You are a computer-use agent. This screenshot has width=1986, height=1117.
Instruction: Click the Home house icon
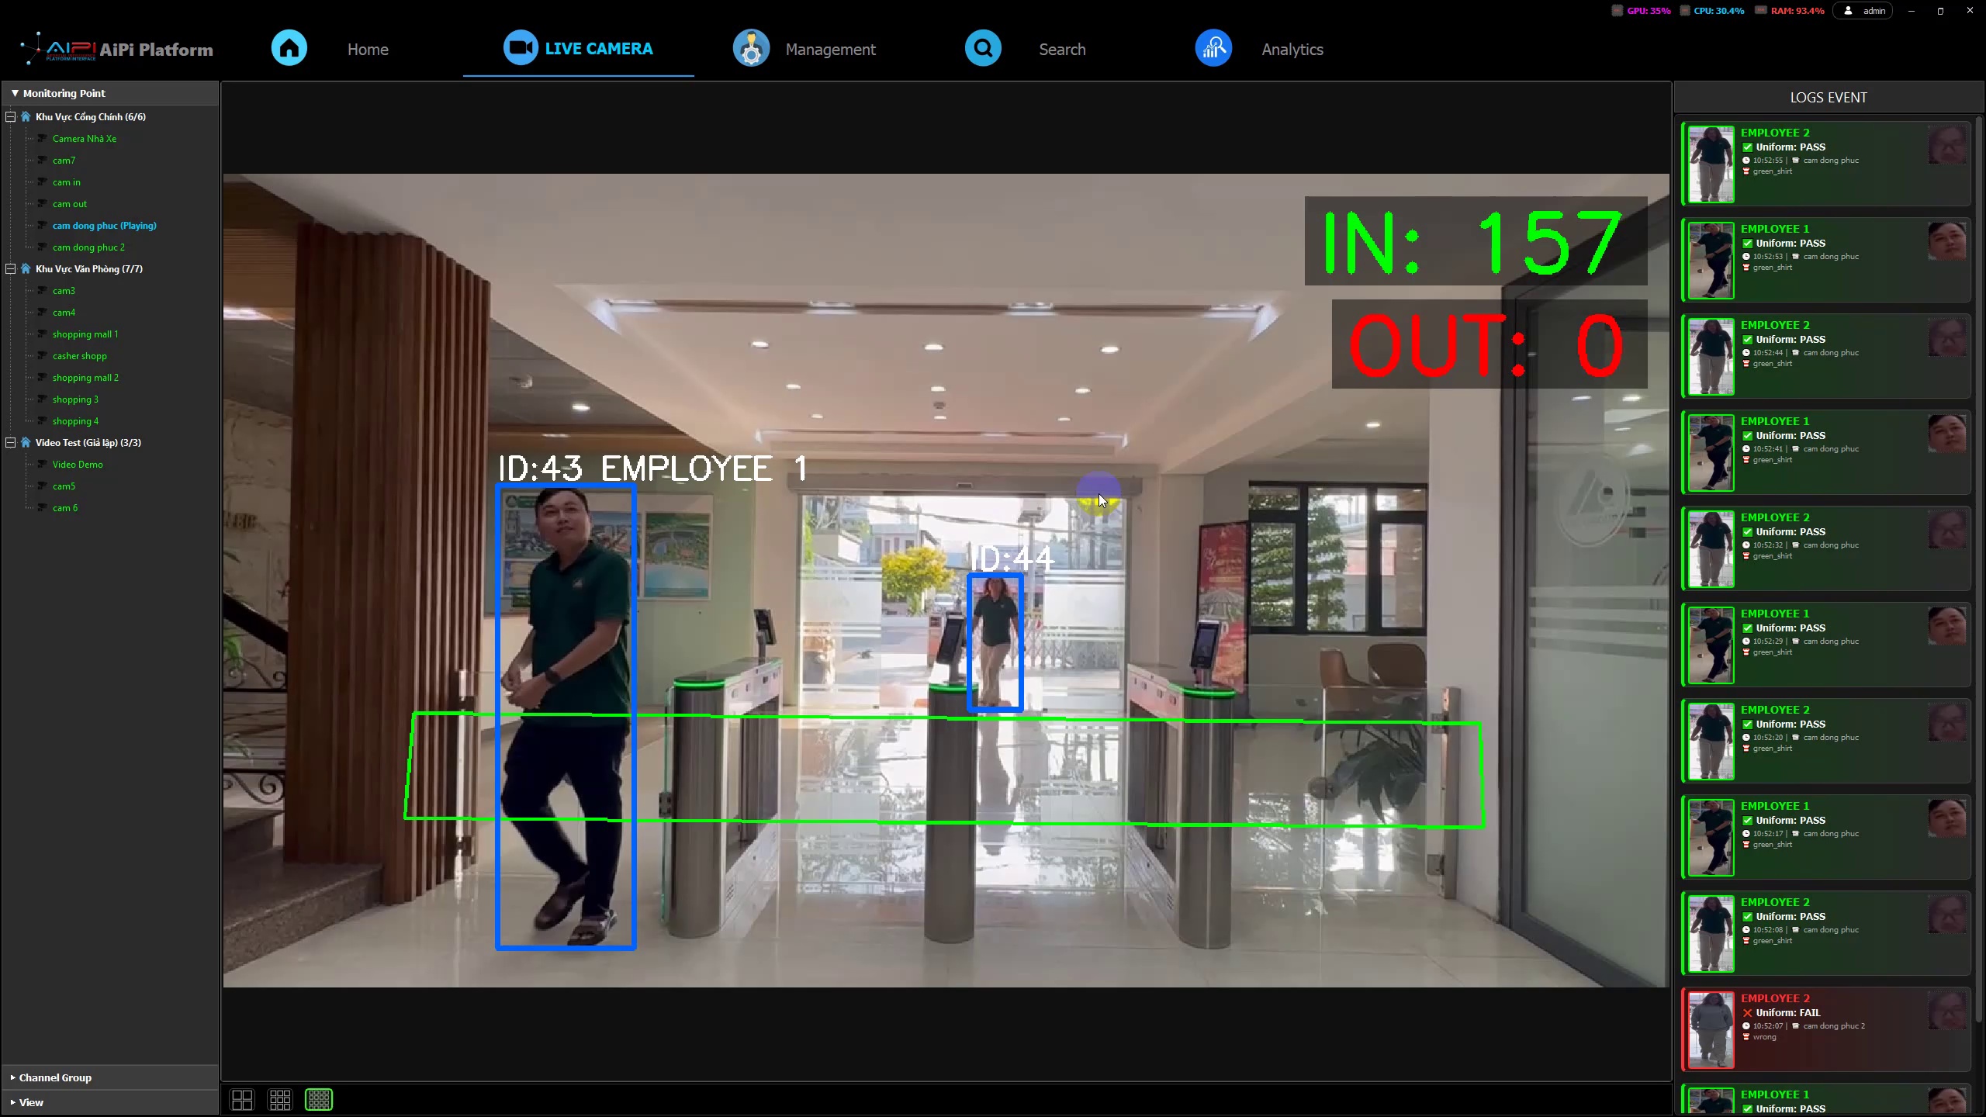click(x=289, y=48)
